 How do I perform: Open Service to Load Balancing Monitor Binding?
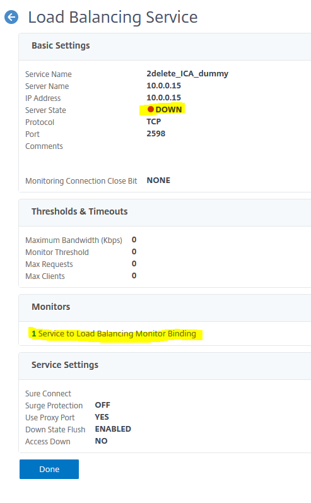click(x=114, y=334)
